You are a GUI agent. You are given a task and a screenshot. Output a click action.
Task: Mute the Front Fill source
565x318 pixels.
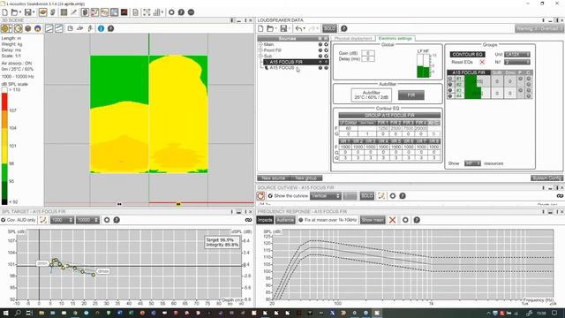tap(320, 50)
